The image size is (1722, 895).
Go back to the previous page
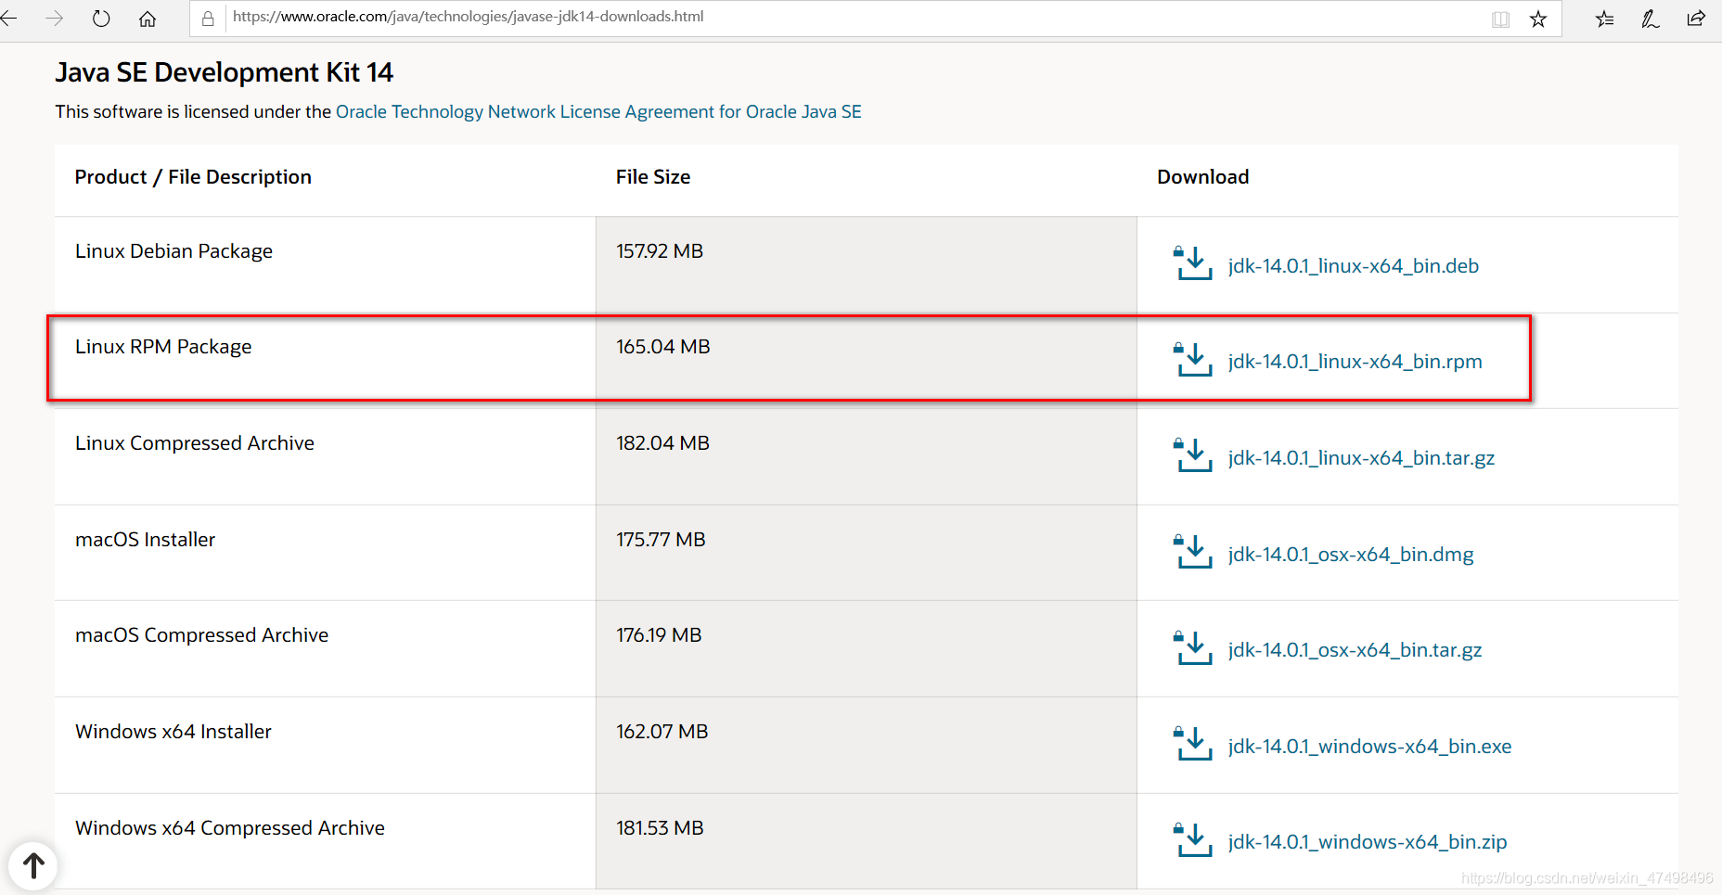pyautogui.click(x=9, y=19)
